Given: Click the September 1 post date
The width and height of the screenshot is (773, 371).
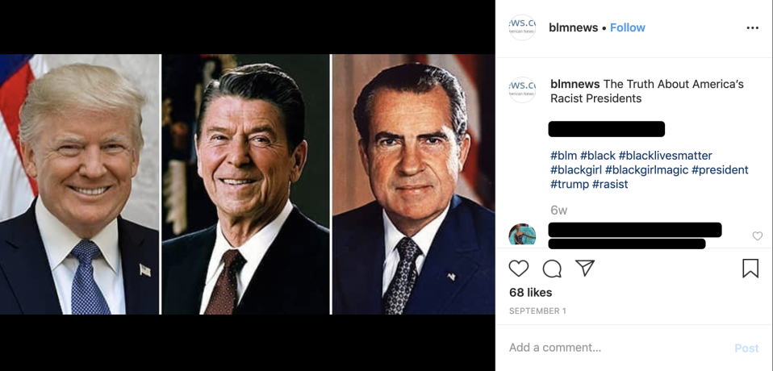Looking at the screenshot, I should [537, 311].
